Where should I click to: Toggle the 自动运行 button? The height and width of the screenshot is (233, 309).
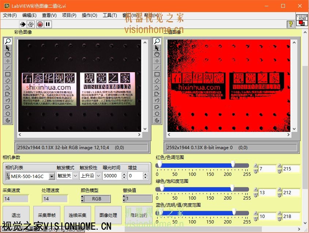(139, 215)
